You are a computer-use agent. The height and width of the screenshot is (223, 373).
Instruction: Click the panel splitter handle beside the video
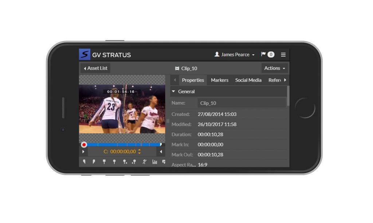168,121
